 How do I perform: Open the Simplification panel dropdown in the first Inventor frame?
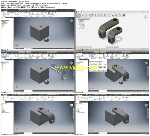[x=51, y=16]
